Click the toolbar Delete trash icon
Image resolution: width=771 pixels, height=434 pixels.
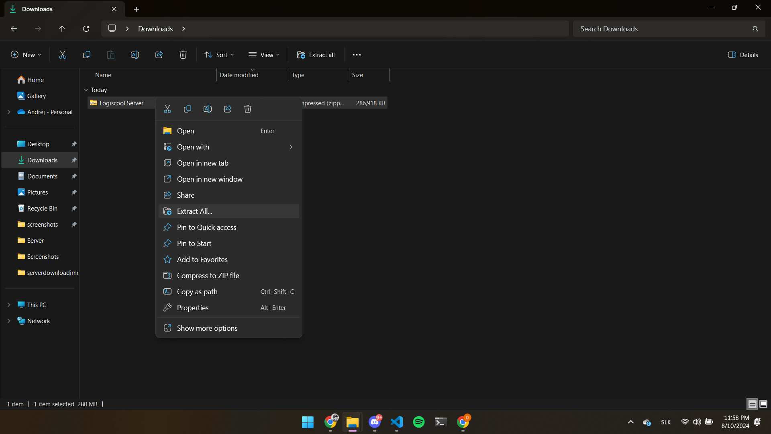[x=183, y=55]
